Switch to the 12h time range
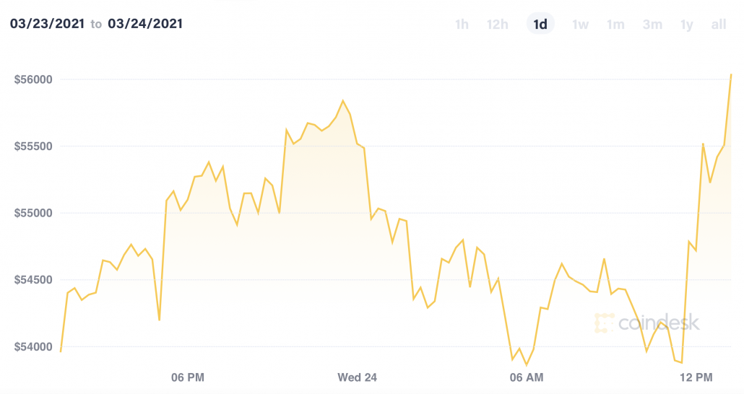This screenshot has width=744, height=394. [x=497, y=25]
